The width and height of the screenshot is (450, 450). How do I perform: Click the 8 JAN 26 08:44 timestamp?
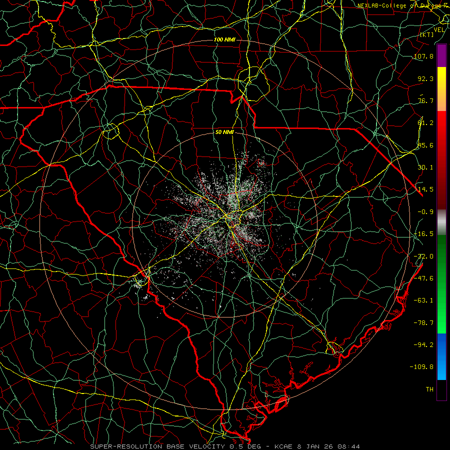pyautogui.click(x=328, y=446)
